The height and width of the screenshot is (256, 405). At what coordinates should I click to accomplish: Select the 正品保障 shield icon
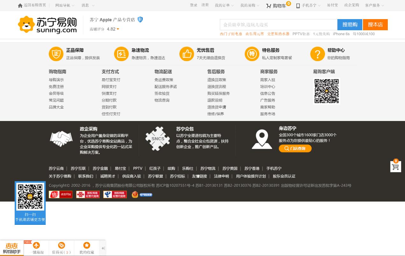56,54
